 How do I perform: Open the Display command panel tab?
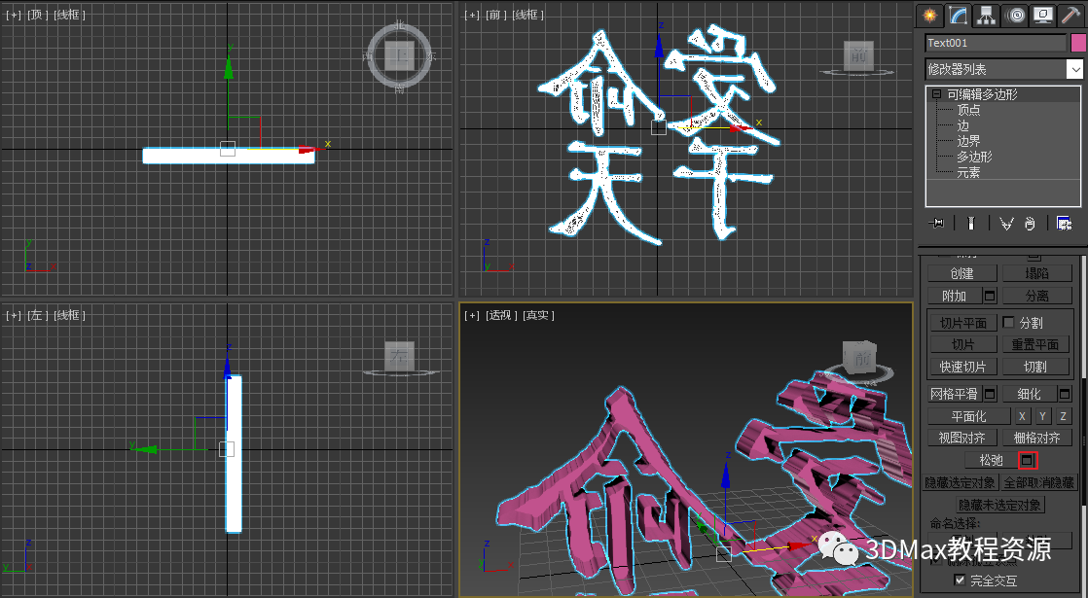(1043, 16)
